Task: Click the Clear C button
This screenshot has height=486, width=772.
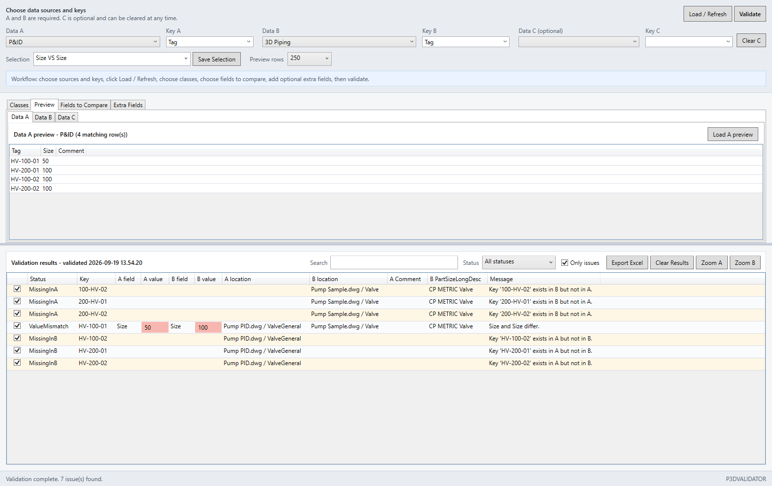Action: (x=751, y=41)
